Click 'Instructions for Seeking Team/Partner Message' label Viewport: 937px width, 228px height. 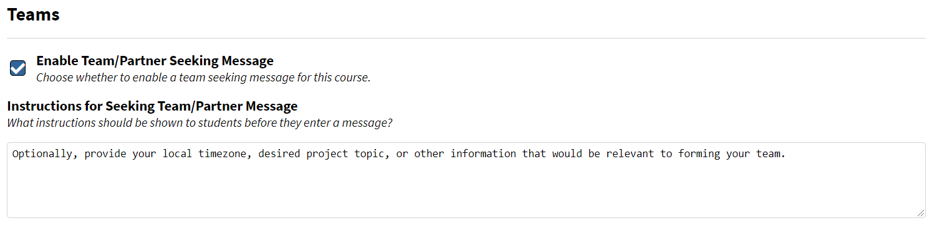tap(152, 106)
